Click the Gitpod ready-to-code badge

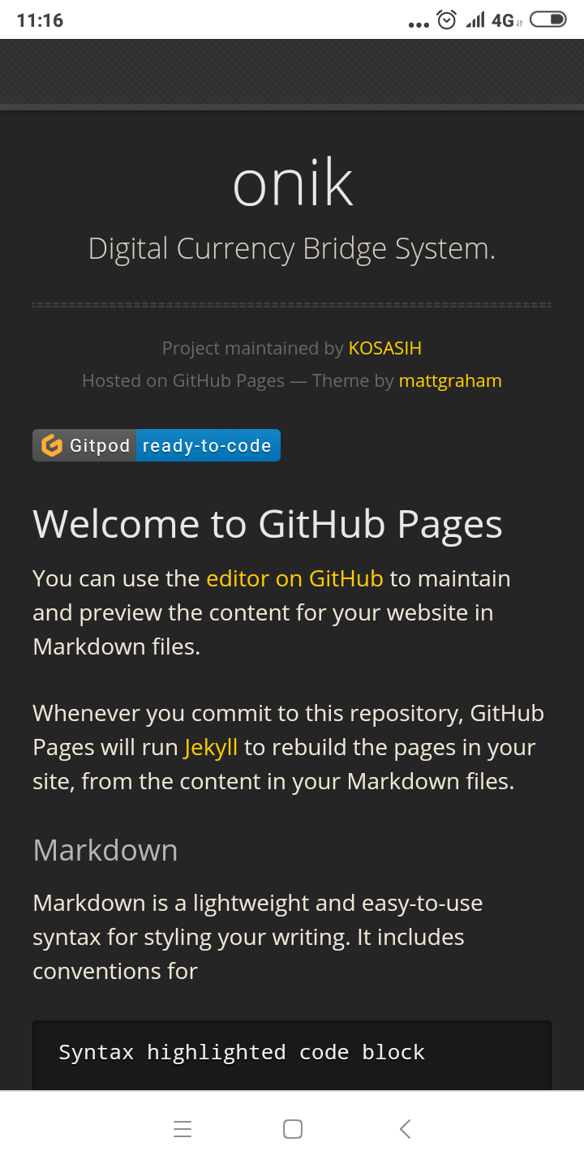(157, 445)
